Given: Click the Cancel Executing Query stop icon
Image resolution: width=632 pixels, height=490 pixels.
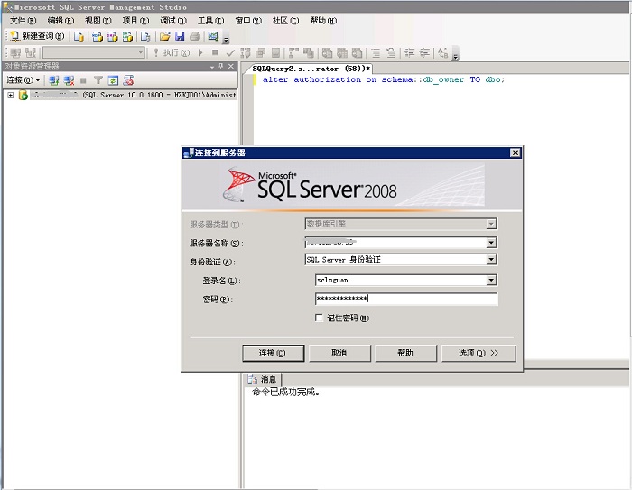Looking at the screenshot, I should (x=215, y=52).
